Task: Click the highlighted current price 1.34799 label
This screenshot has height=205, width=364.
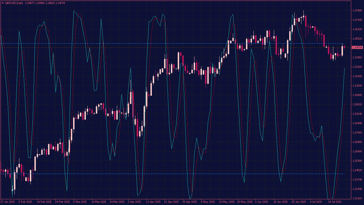Action: tap(357, 48)
